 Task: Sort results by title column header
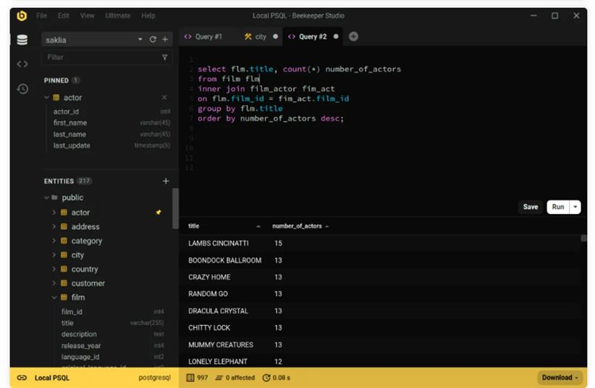(194, 226)
